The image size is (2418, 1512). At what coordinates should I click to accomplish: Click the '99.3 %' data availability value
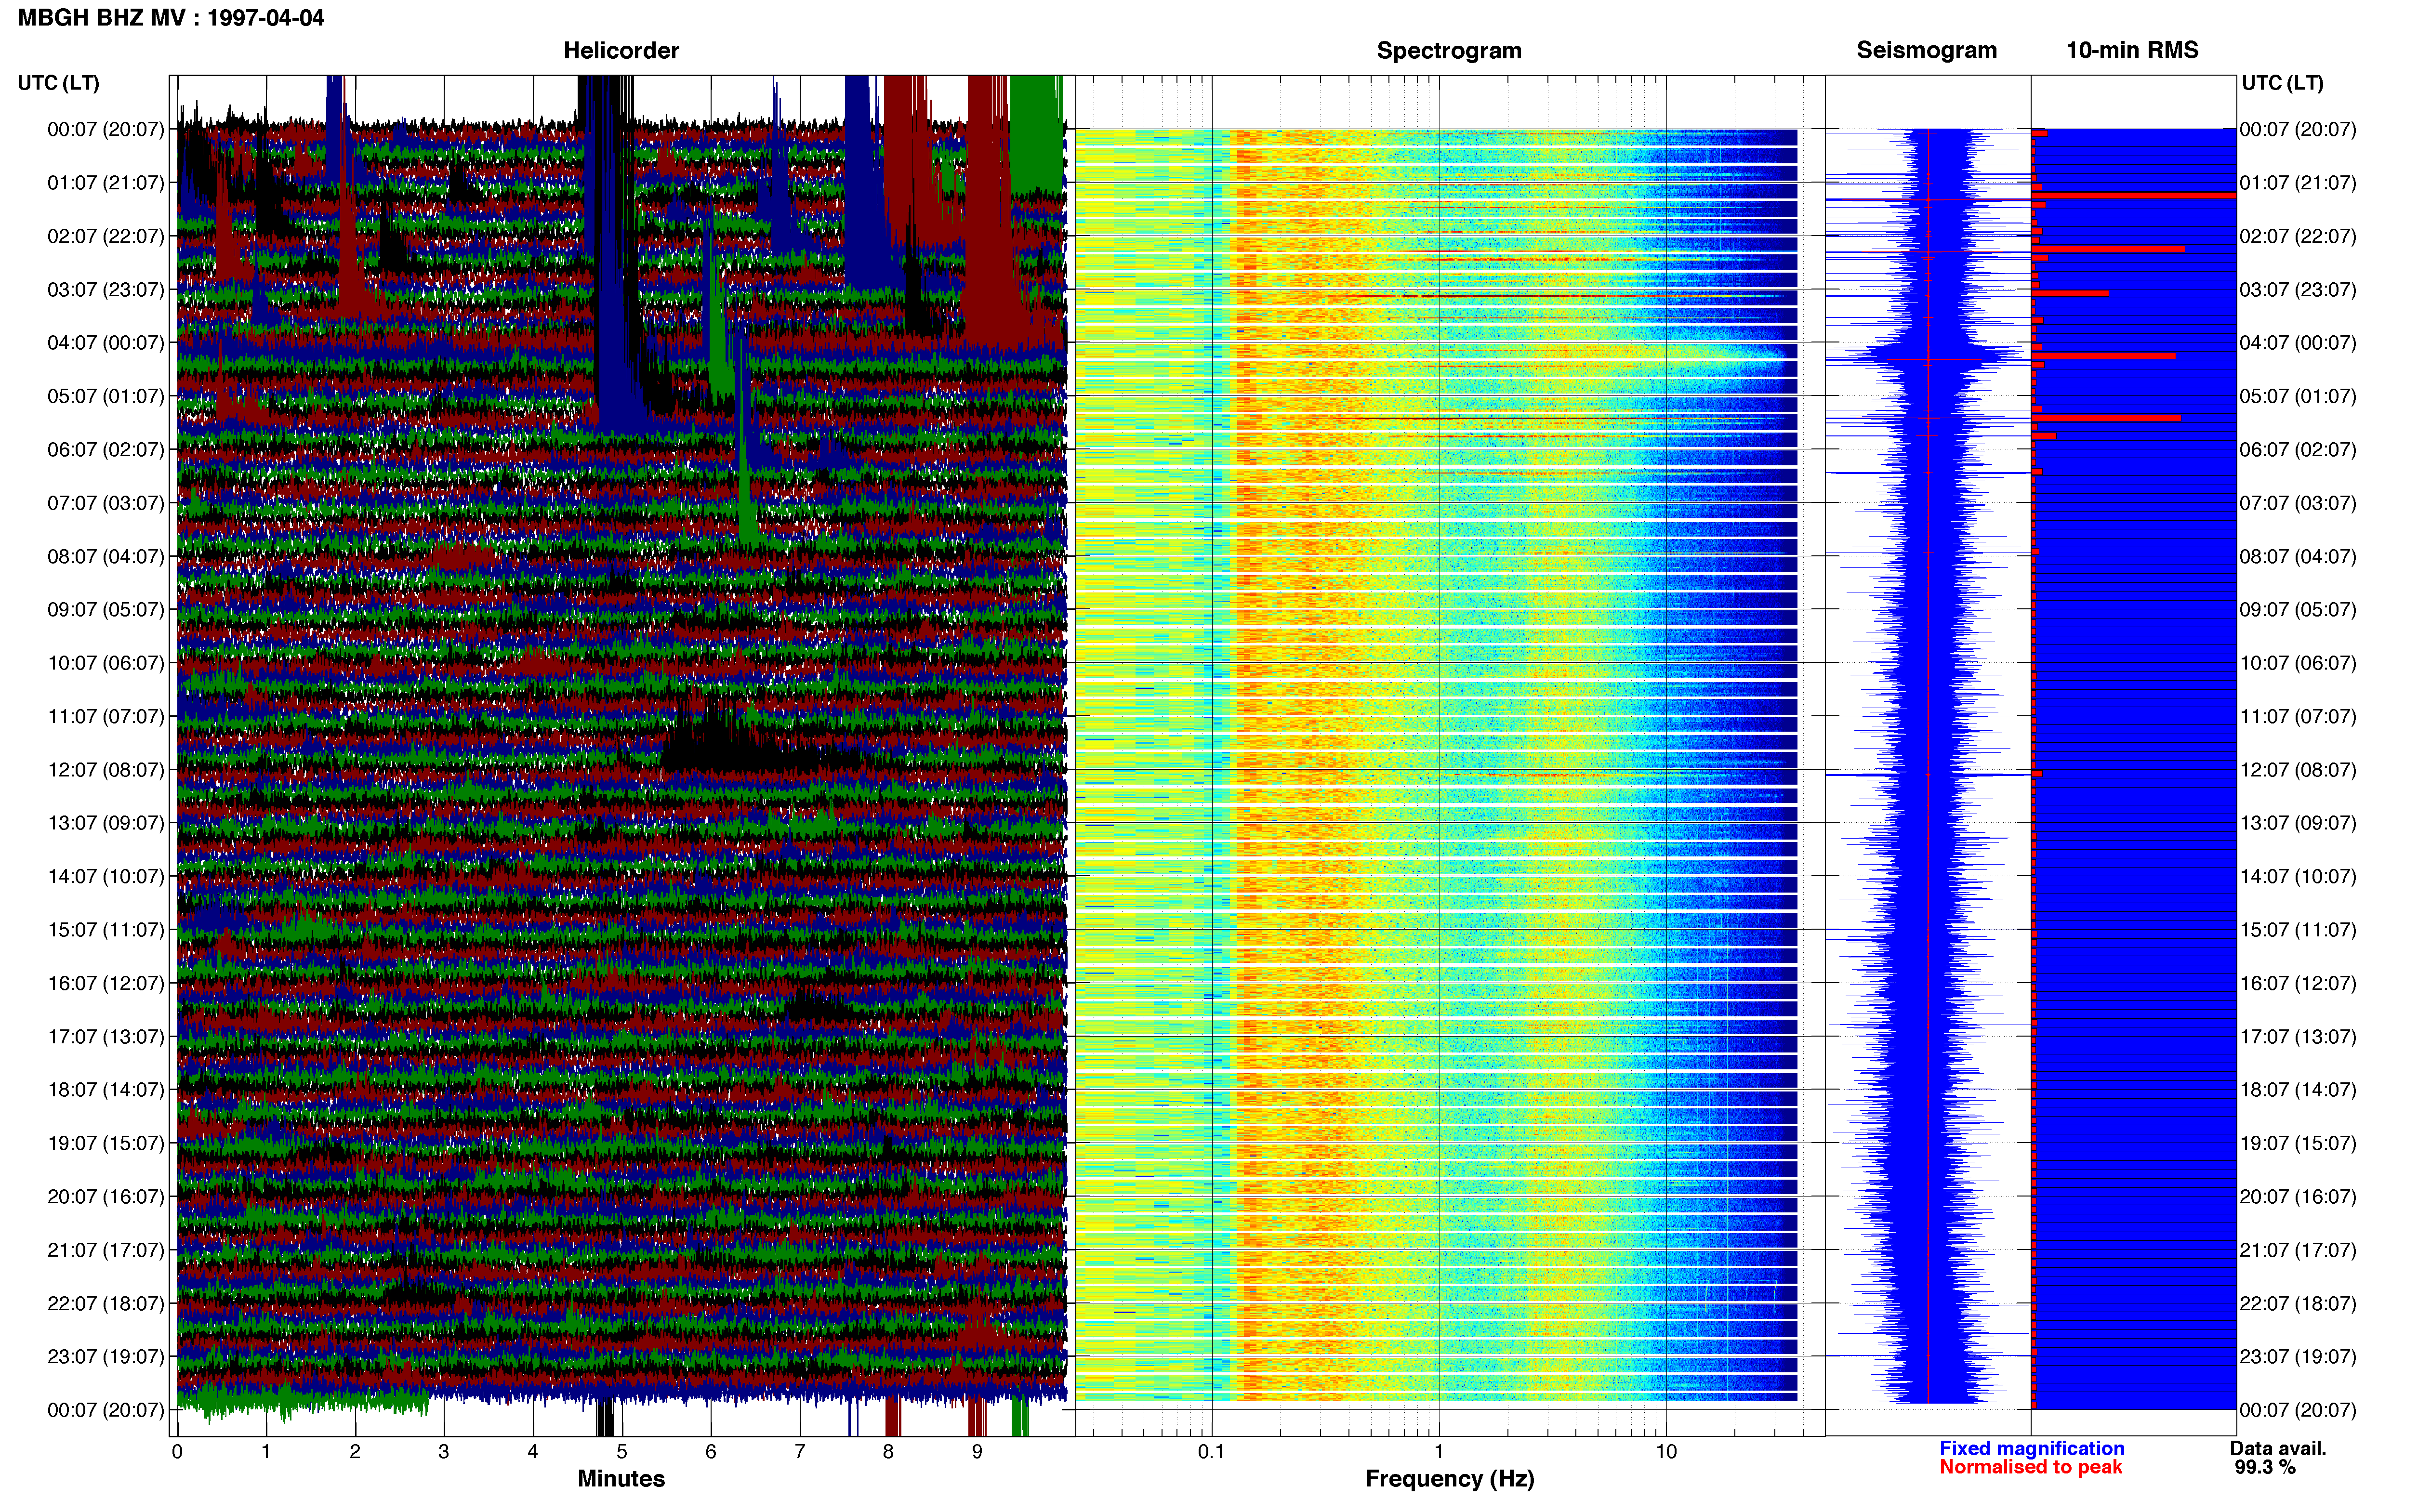coord(2265,1468)
